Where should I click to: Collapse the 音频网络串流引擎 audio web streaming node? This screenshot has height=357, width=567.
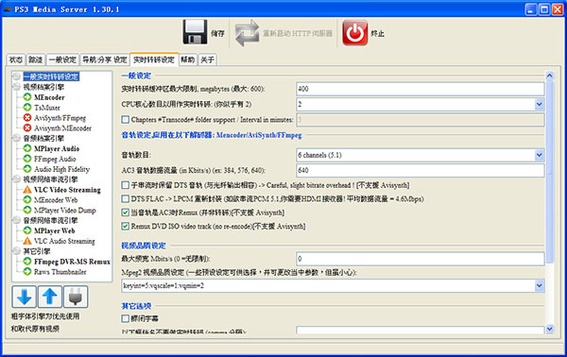click(17, 220)
